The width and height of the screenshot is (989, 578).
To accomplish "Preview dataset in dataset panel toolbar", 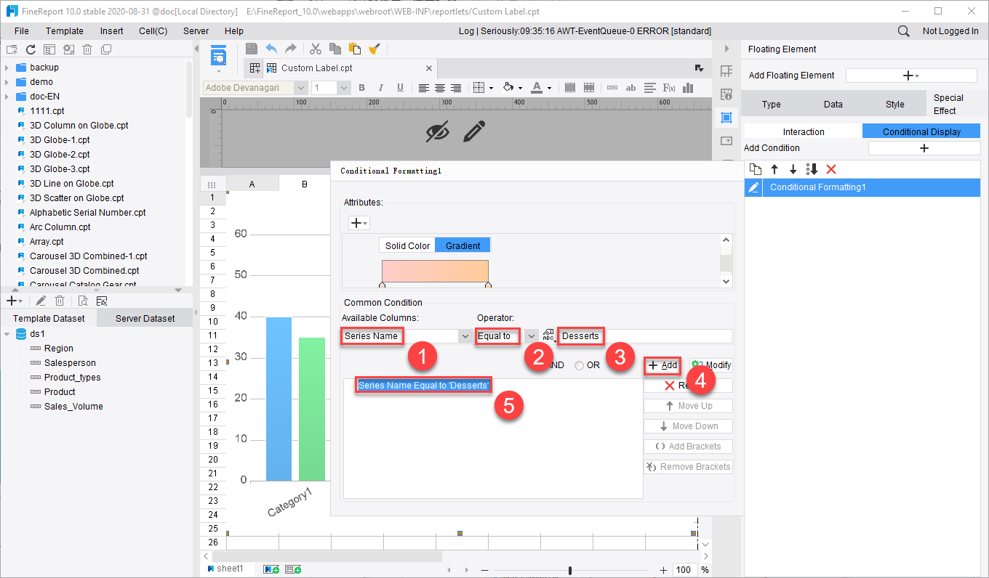I will [83, 301].
